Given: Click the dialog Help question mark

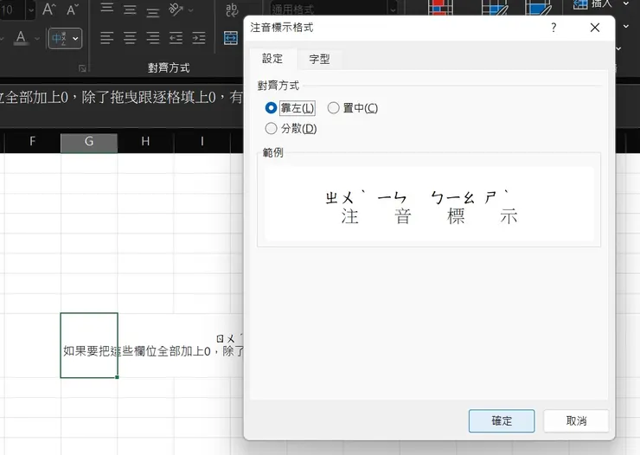Looking at the screenshot, I should pyautogui.click(x=554, y=28).
